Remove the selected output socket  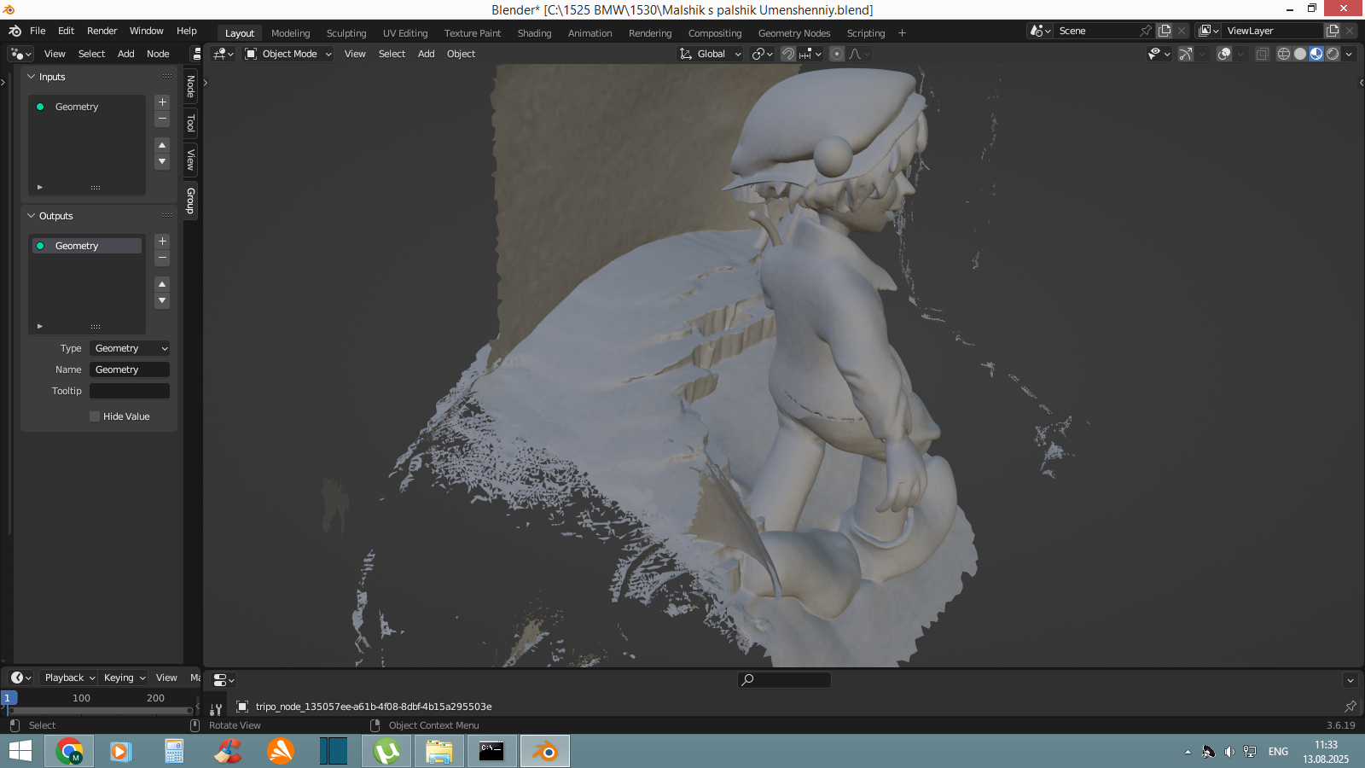(x=162, y=258)
